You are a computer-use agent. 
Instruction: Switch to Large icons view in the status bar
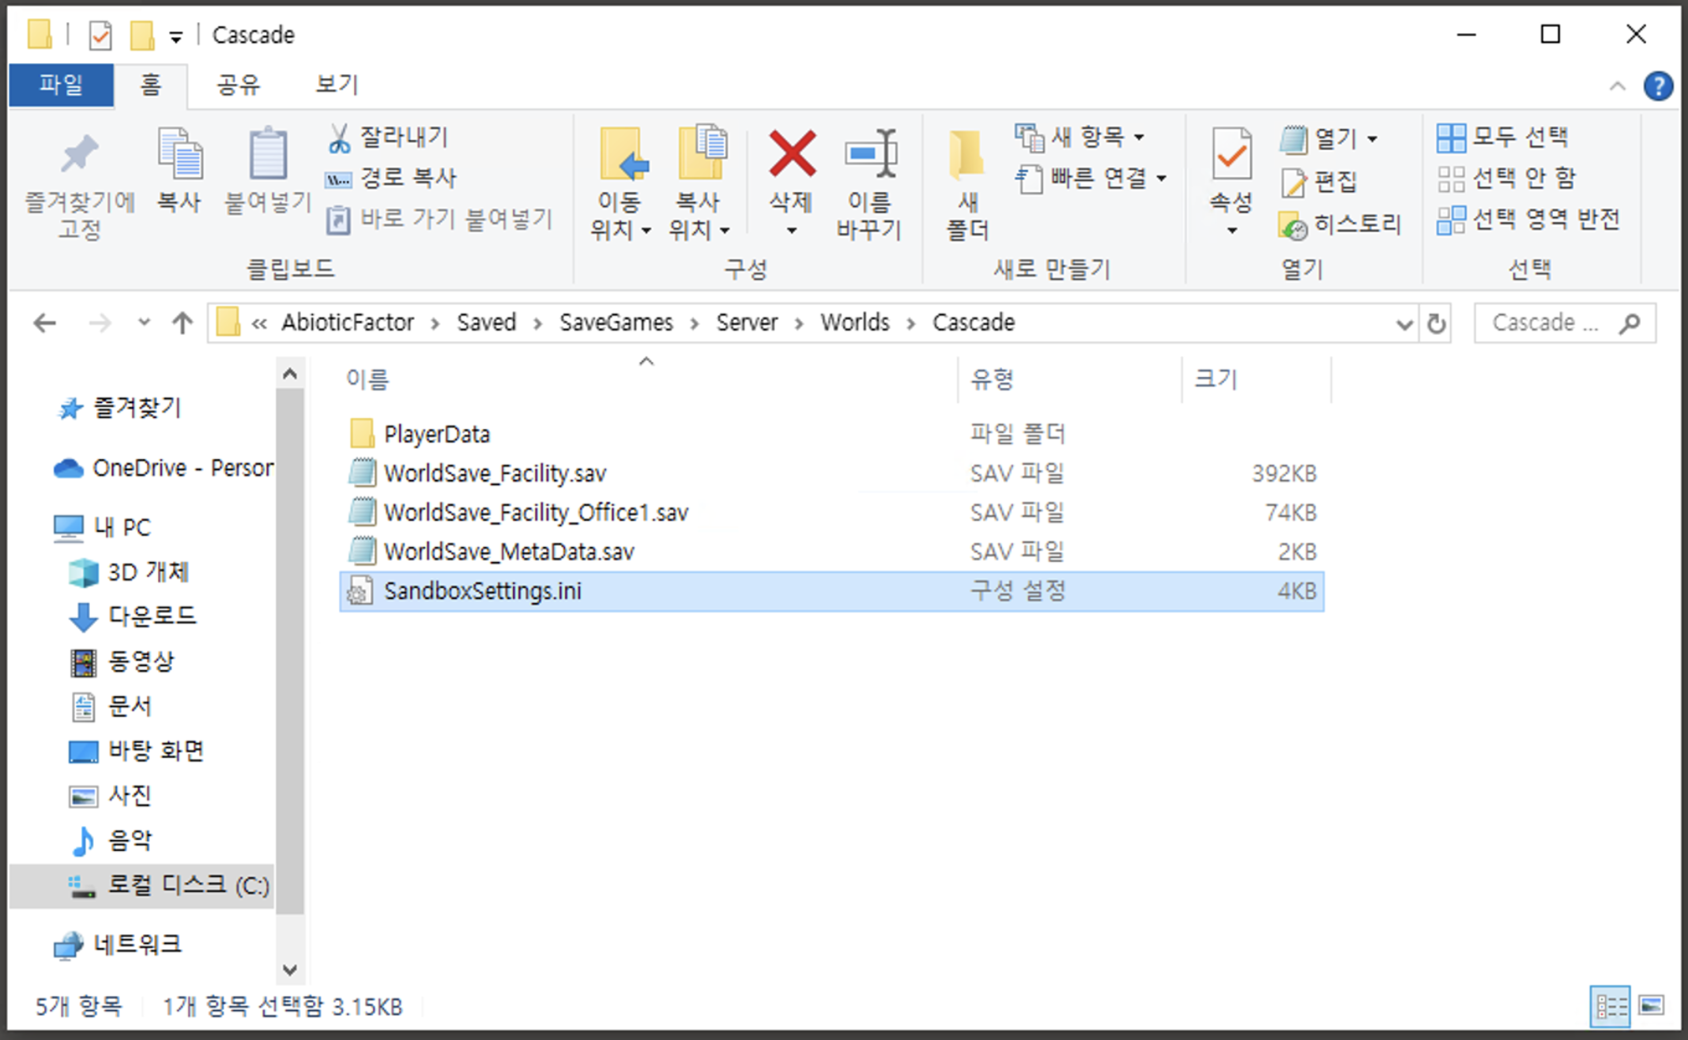tap(1652, 1006)
